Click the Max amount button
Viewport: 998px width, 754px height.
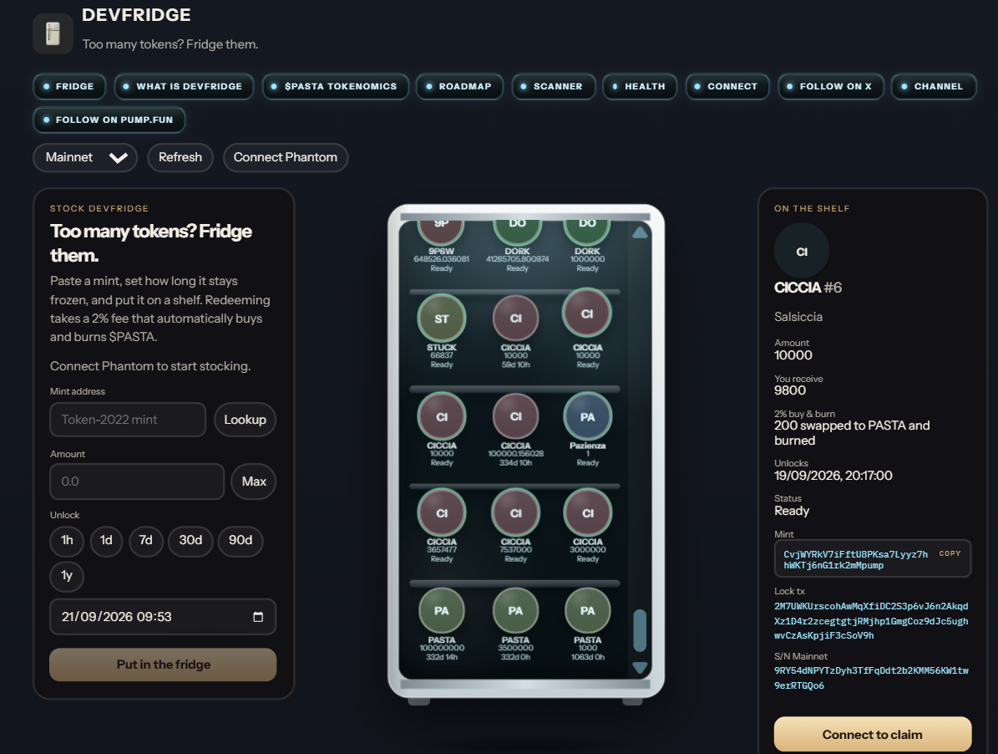pyautogui.click(x=253, y=481)
